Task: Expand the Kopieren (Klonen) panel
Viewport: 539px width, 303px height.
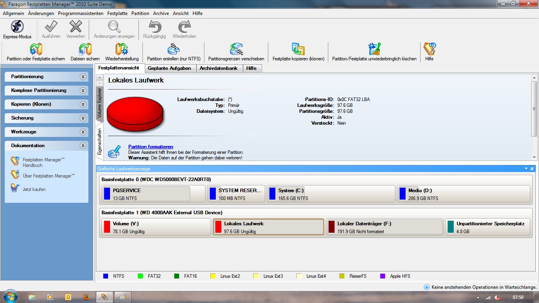Action: click(83, 104)
